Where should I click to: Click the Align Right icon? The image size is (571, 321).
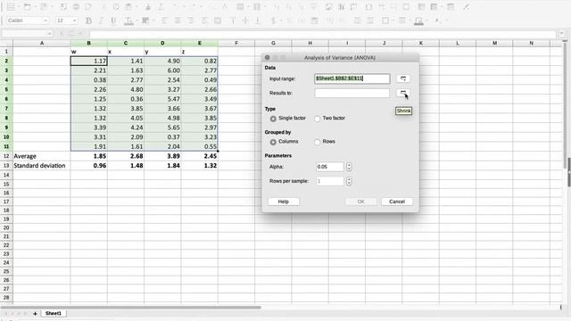pos(190,21)
